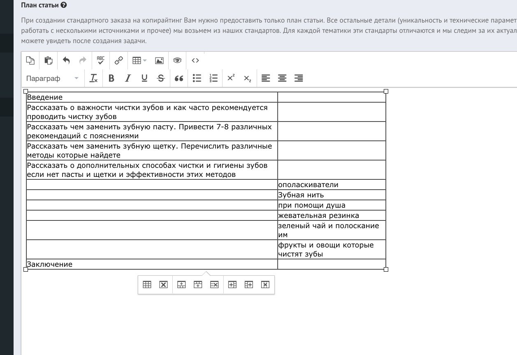This screenshot has height=355, width=517.
Task: Undo the last edit
Action: coord(66,60)
